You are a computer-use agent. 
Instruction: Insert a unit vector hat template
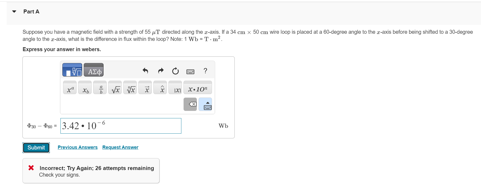(160, 88)
